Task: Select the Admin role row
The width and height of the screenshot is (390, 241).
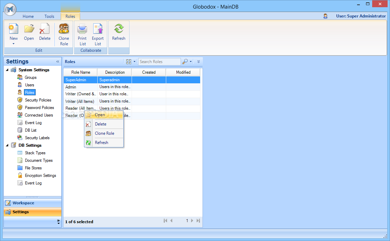Action: [x=132, y=87]
